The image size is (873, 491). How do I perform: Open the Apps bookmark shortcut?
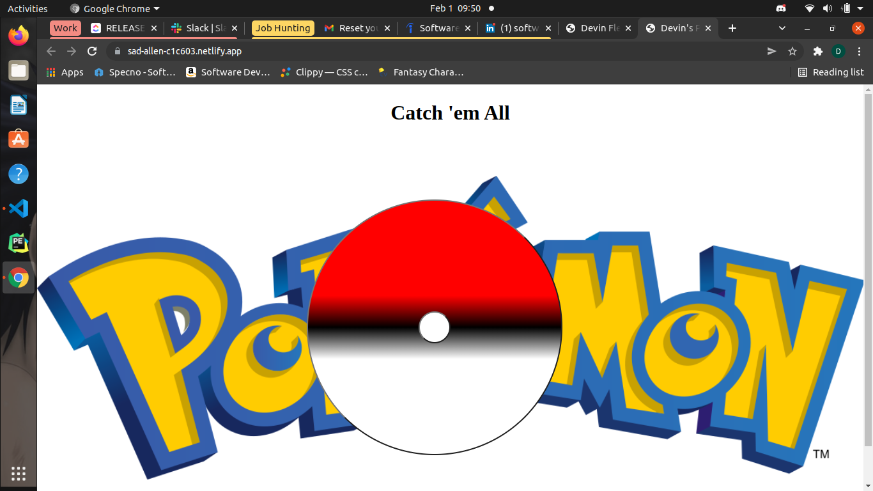[x=65, y=72]
